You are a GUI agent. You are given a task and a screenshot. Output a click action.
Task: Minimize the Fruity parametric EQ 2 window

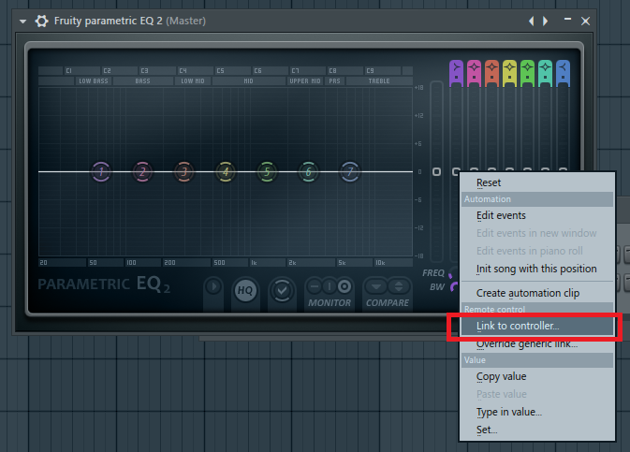pyautogui.click(x=567, y=19)
